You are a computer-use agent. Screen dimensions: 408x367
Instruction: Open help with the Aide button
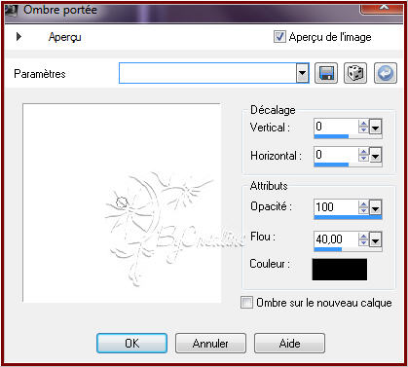[289, 344]
